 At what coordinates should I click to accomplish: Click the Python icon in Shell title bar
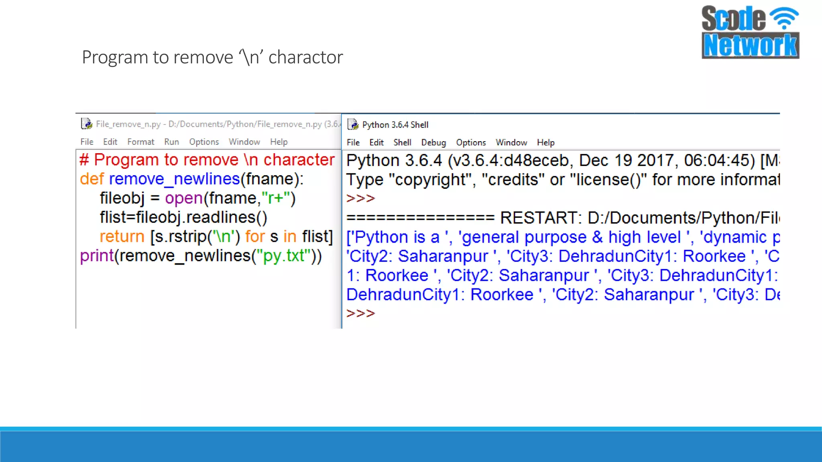coord(353,124)
